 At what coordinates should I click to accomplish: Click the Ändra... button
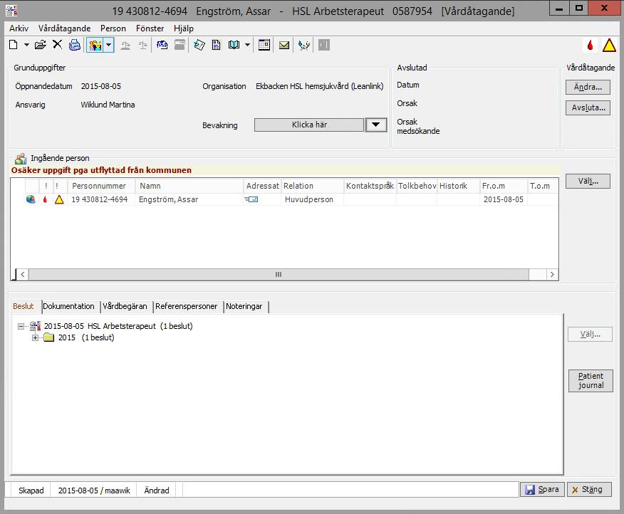point(588,87)
